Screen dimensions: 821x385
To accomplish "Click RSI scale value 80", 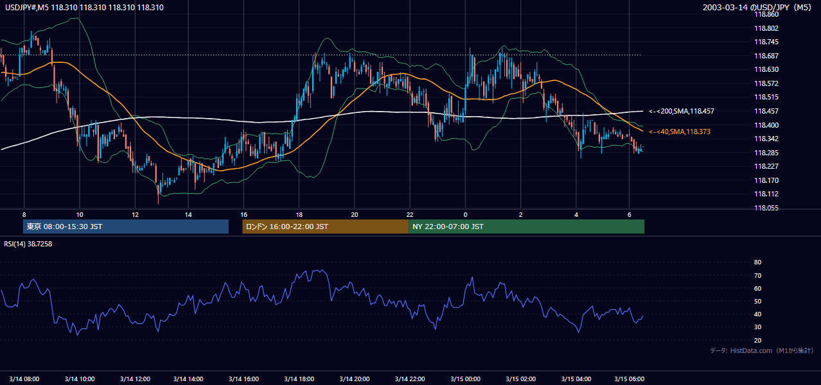I will click(x=757, y=262).
